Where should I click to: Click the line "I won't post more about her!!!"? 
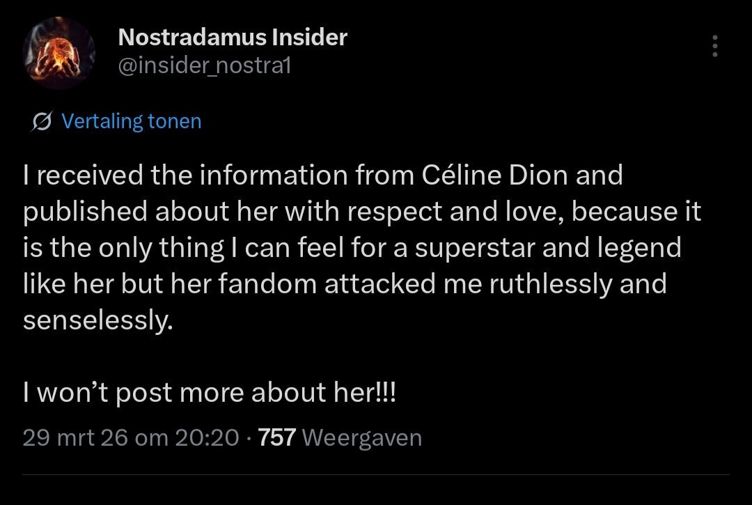(x=209, y=393)
